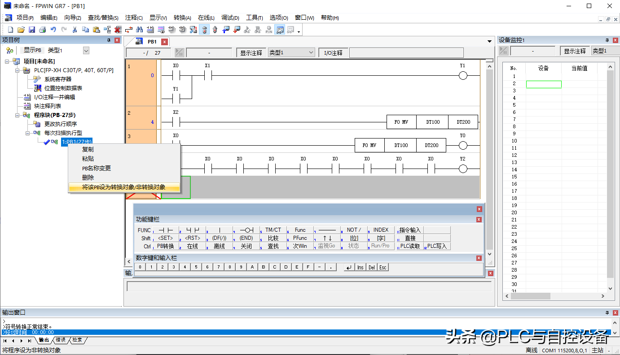Click the Open folder icon in toolbar
The width and height of the screenshot is (620, 355).
[21, 30]
